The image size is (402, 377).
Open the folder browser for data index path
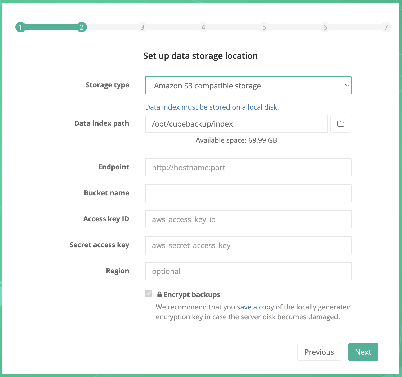tap(341, 124)
